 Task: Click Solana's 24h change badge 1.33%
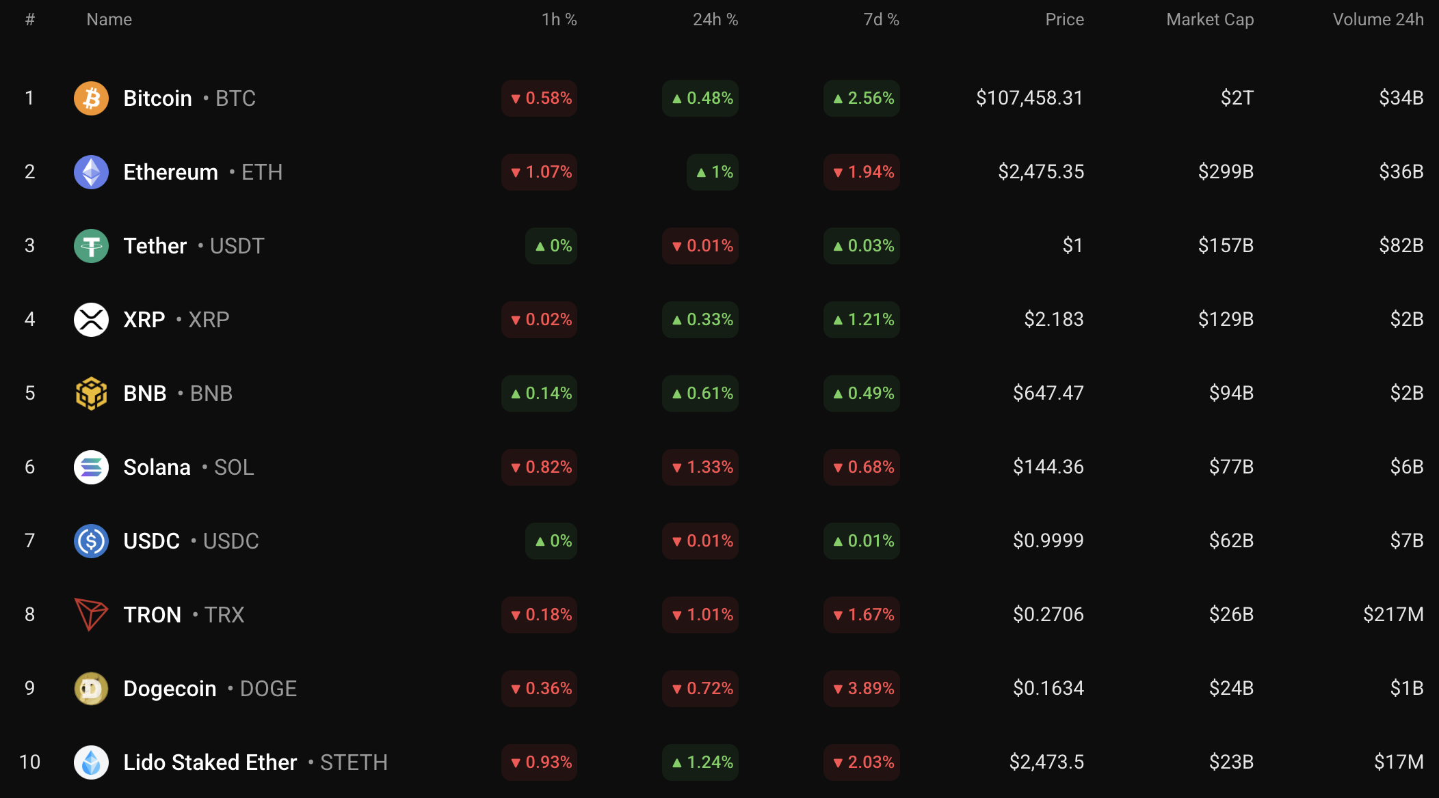(x=700, y=467)
